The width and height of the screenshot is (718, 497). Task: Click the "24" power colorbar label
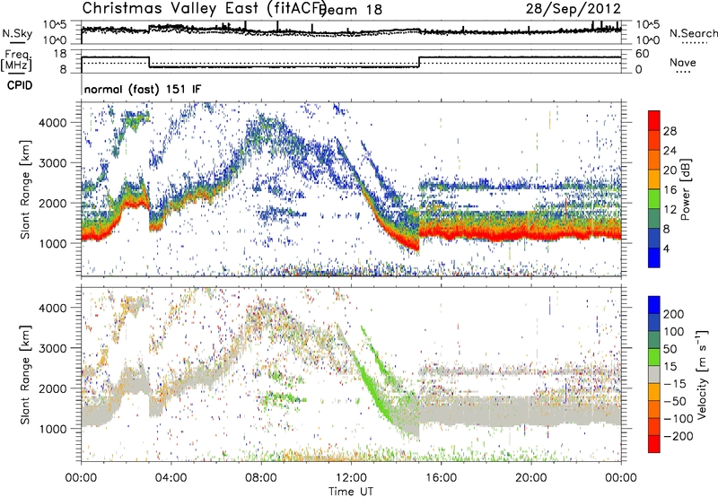click(x=670, y=151)
